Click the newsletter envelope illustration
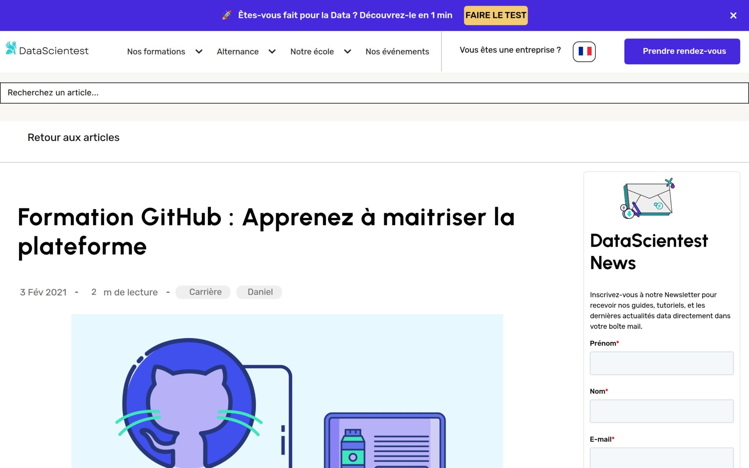 click(x=647, y=199)
